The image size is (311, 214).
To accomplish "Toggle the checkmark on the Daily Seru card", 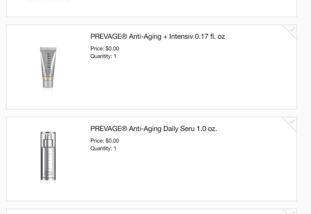I will (292, 122).
